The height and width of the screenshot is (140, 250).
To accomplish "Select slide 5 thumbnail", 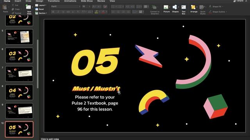I will tap(19, 37).
